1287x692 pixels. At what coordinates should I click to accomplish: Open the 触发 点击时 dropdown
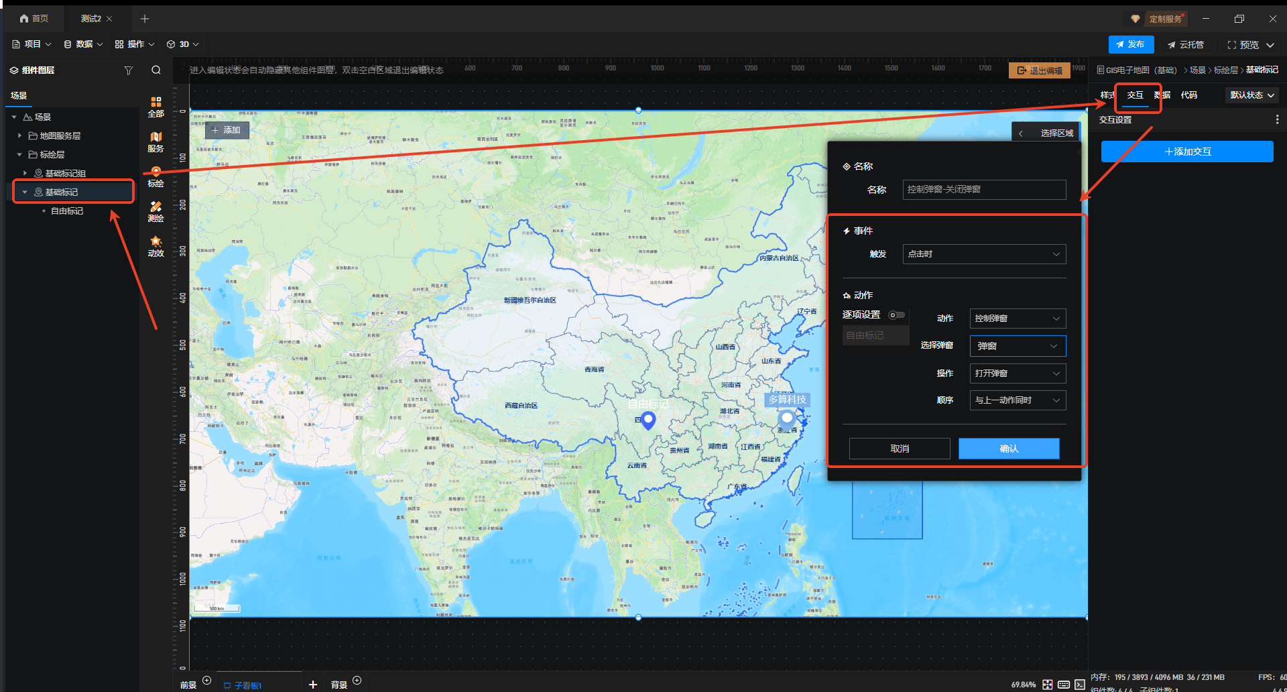(983, 254)
